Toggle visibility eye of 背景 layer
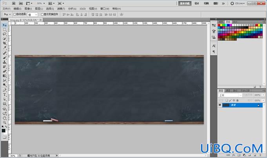 [220, 105]
